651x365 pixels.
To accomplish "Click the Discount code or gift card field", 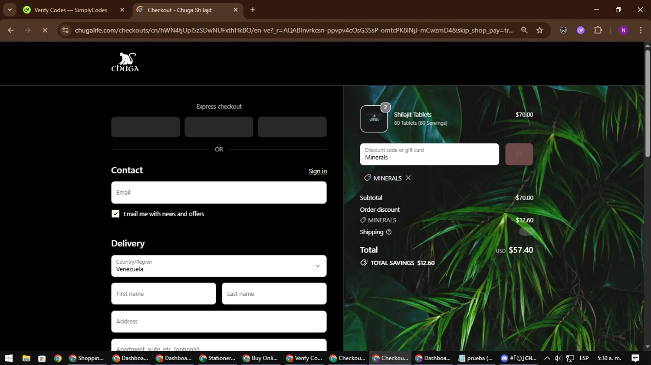I will pyautogui.click(x=429, y=154).
